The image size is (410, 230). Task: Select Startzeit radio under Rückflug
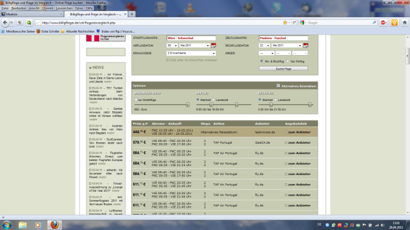[259, 100]
